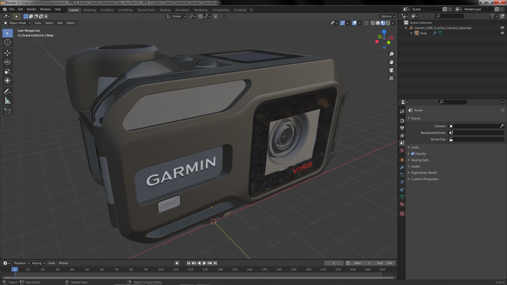The height and width of the screenshot is (285, 507).
Task: Open the Options dropdown
Action: click(388, 16)
